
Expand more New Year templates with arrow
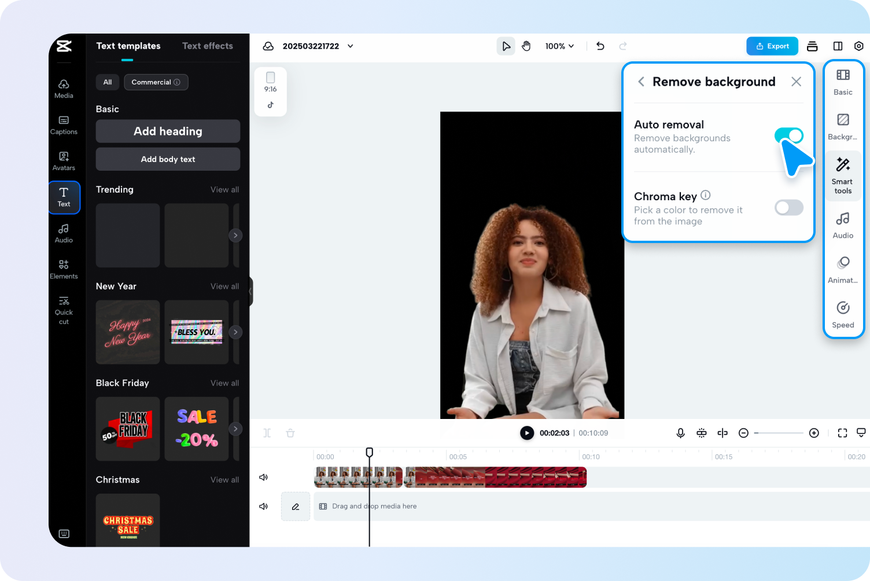[235, 332]
